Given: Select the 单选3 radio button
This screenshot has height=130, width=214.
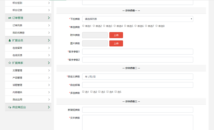Looking at the screenshot, I should coord(104,26).
